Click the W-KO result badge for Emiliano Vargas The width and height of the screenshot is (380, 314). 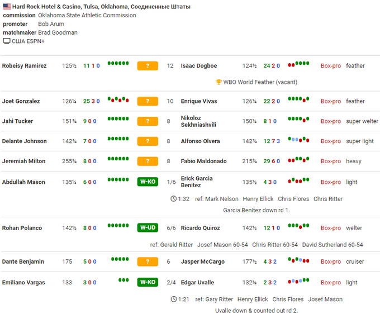point(148,283)
